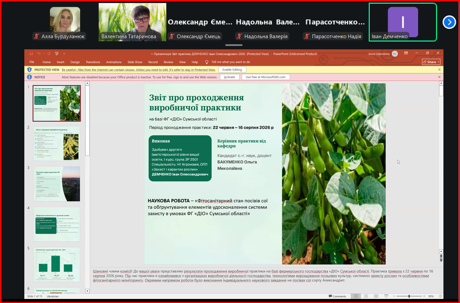This screenshot has width=460, height=303.
Task: Click the Activate button in notice bar
Action: pyautogui.click(x=229, y=77)
